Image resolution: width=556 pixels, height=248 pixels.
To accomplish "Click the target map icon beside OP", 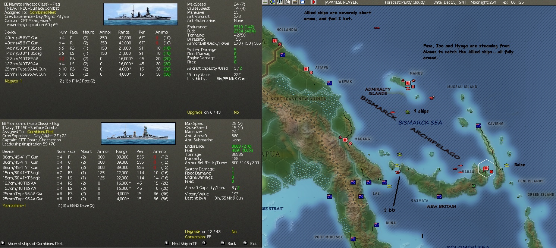I will (280, 2).
